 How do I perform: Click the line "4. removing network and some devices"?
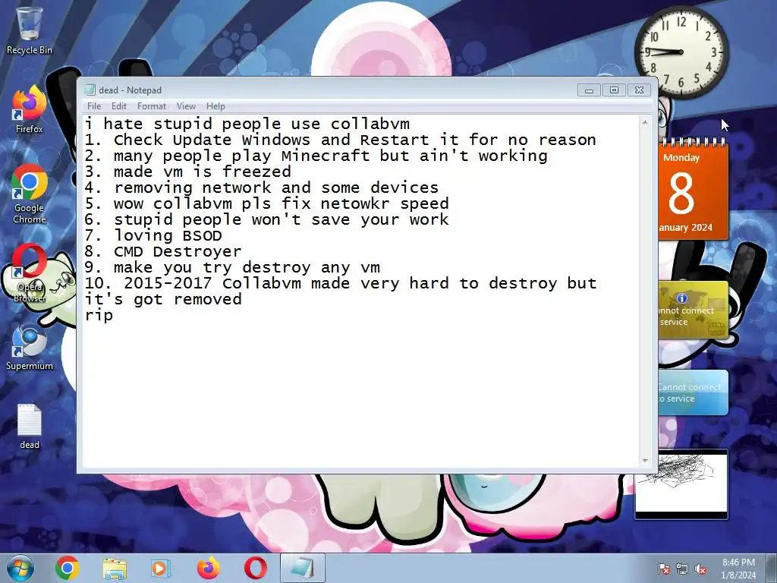click(262, 188)
